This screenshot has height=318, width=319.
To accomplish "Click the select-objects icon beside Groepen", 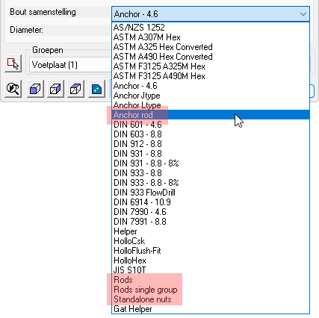I will (13, 63).
